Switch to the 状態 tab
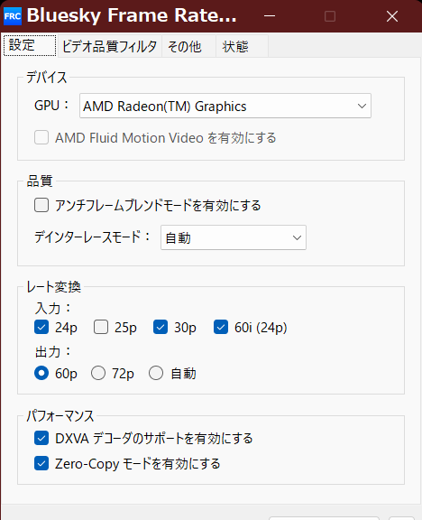The width and height of the screenshot is (422, 520). click(x=242, y=46)
